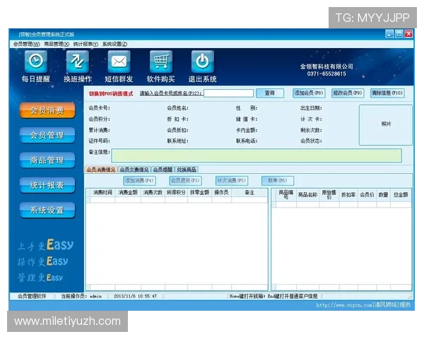Click the 消费时间 column header

tap(102, 193)
